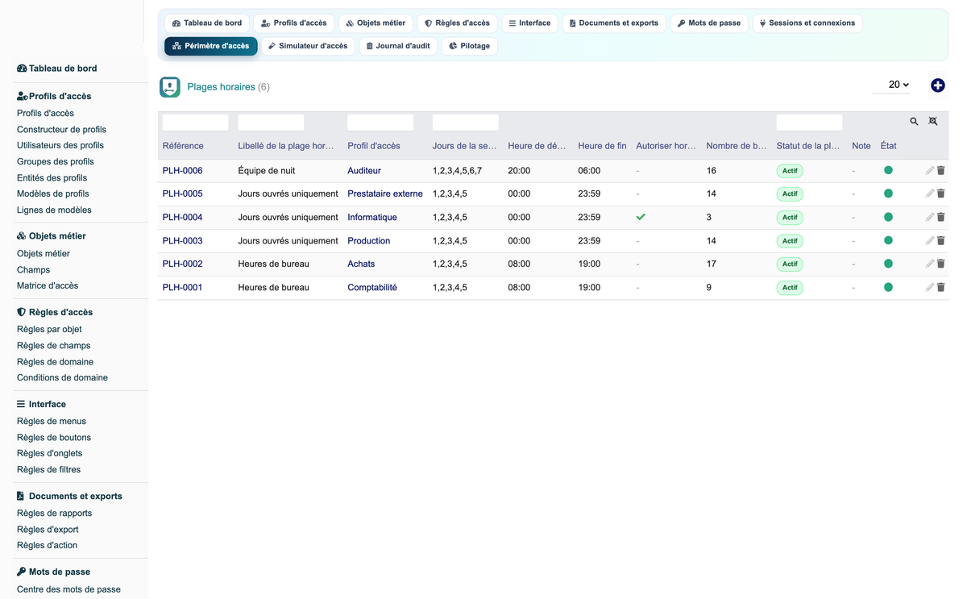The image size is (967, 599).
Task: Open the PLH-0004 reference link
Action: [182, 218]
